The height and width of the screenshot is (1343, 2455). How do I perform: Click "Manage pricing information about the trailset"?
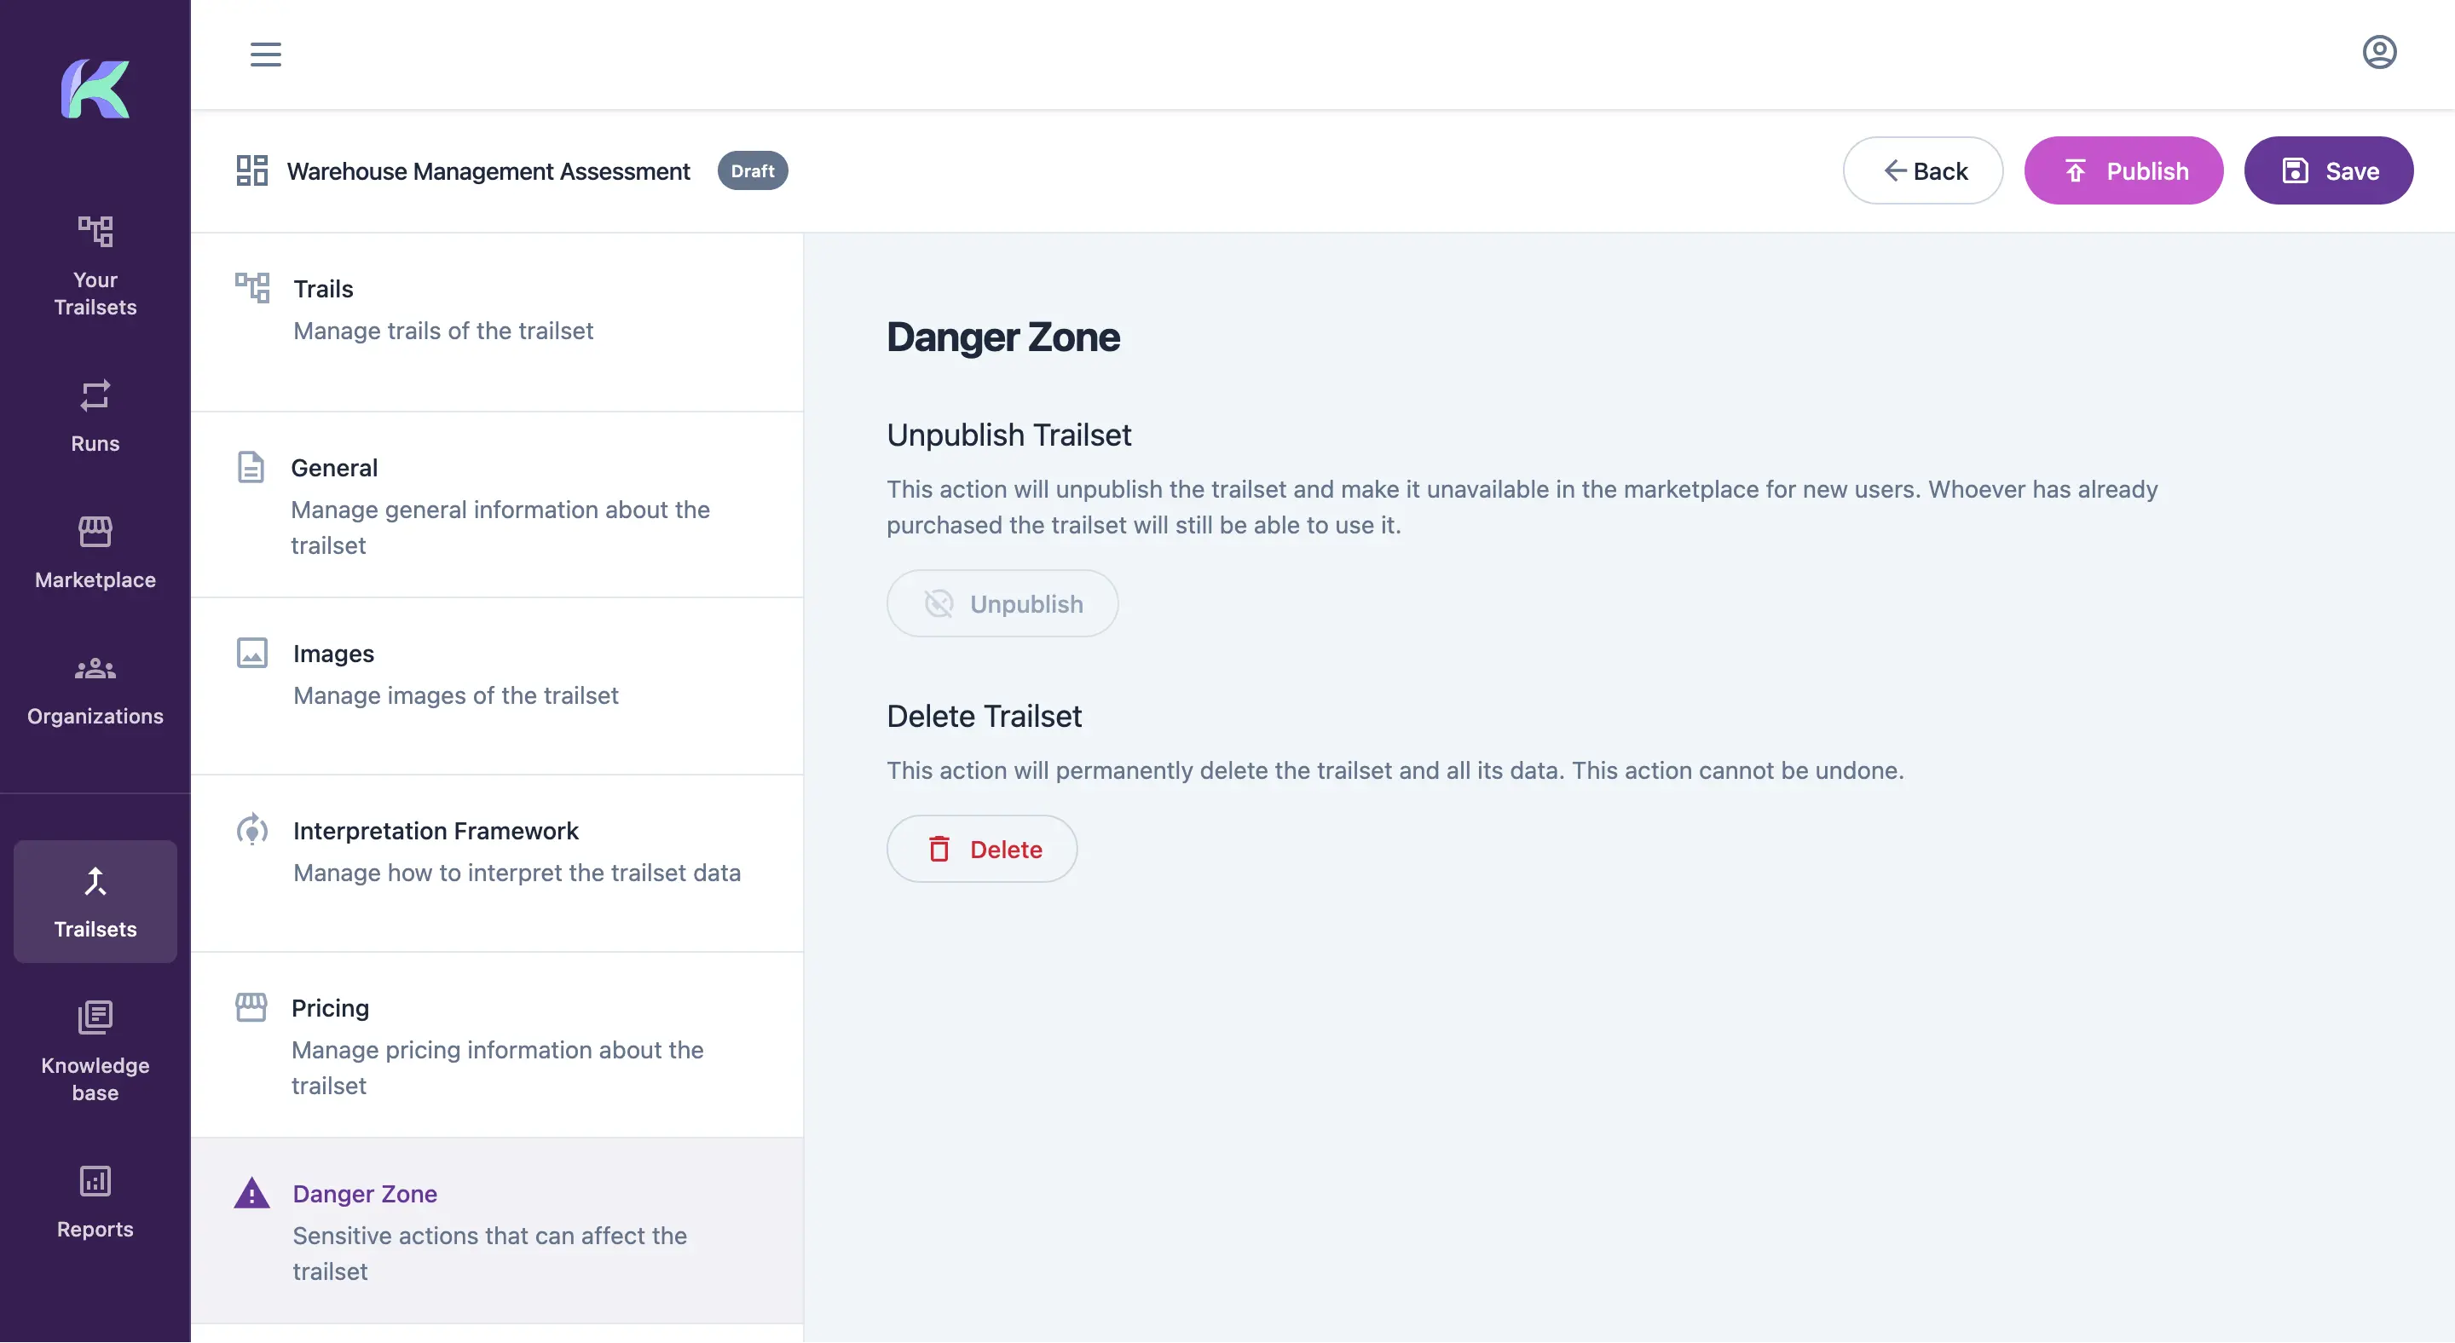click(498, 1067)
